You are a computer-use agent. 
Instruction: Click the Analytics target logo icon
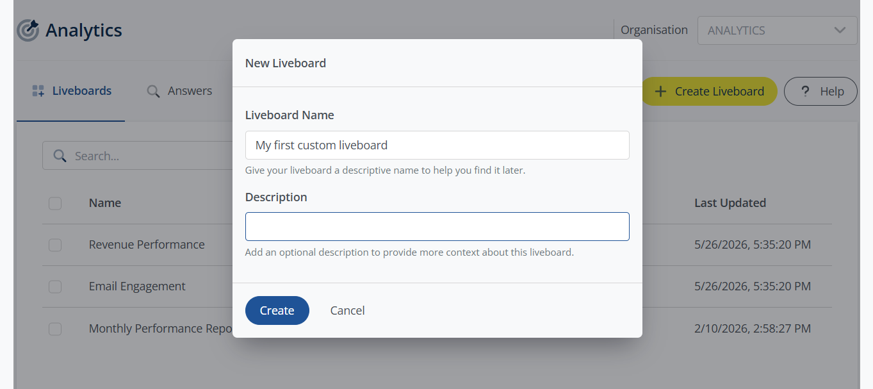28,30
